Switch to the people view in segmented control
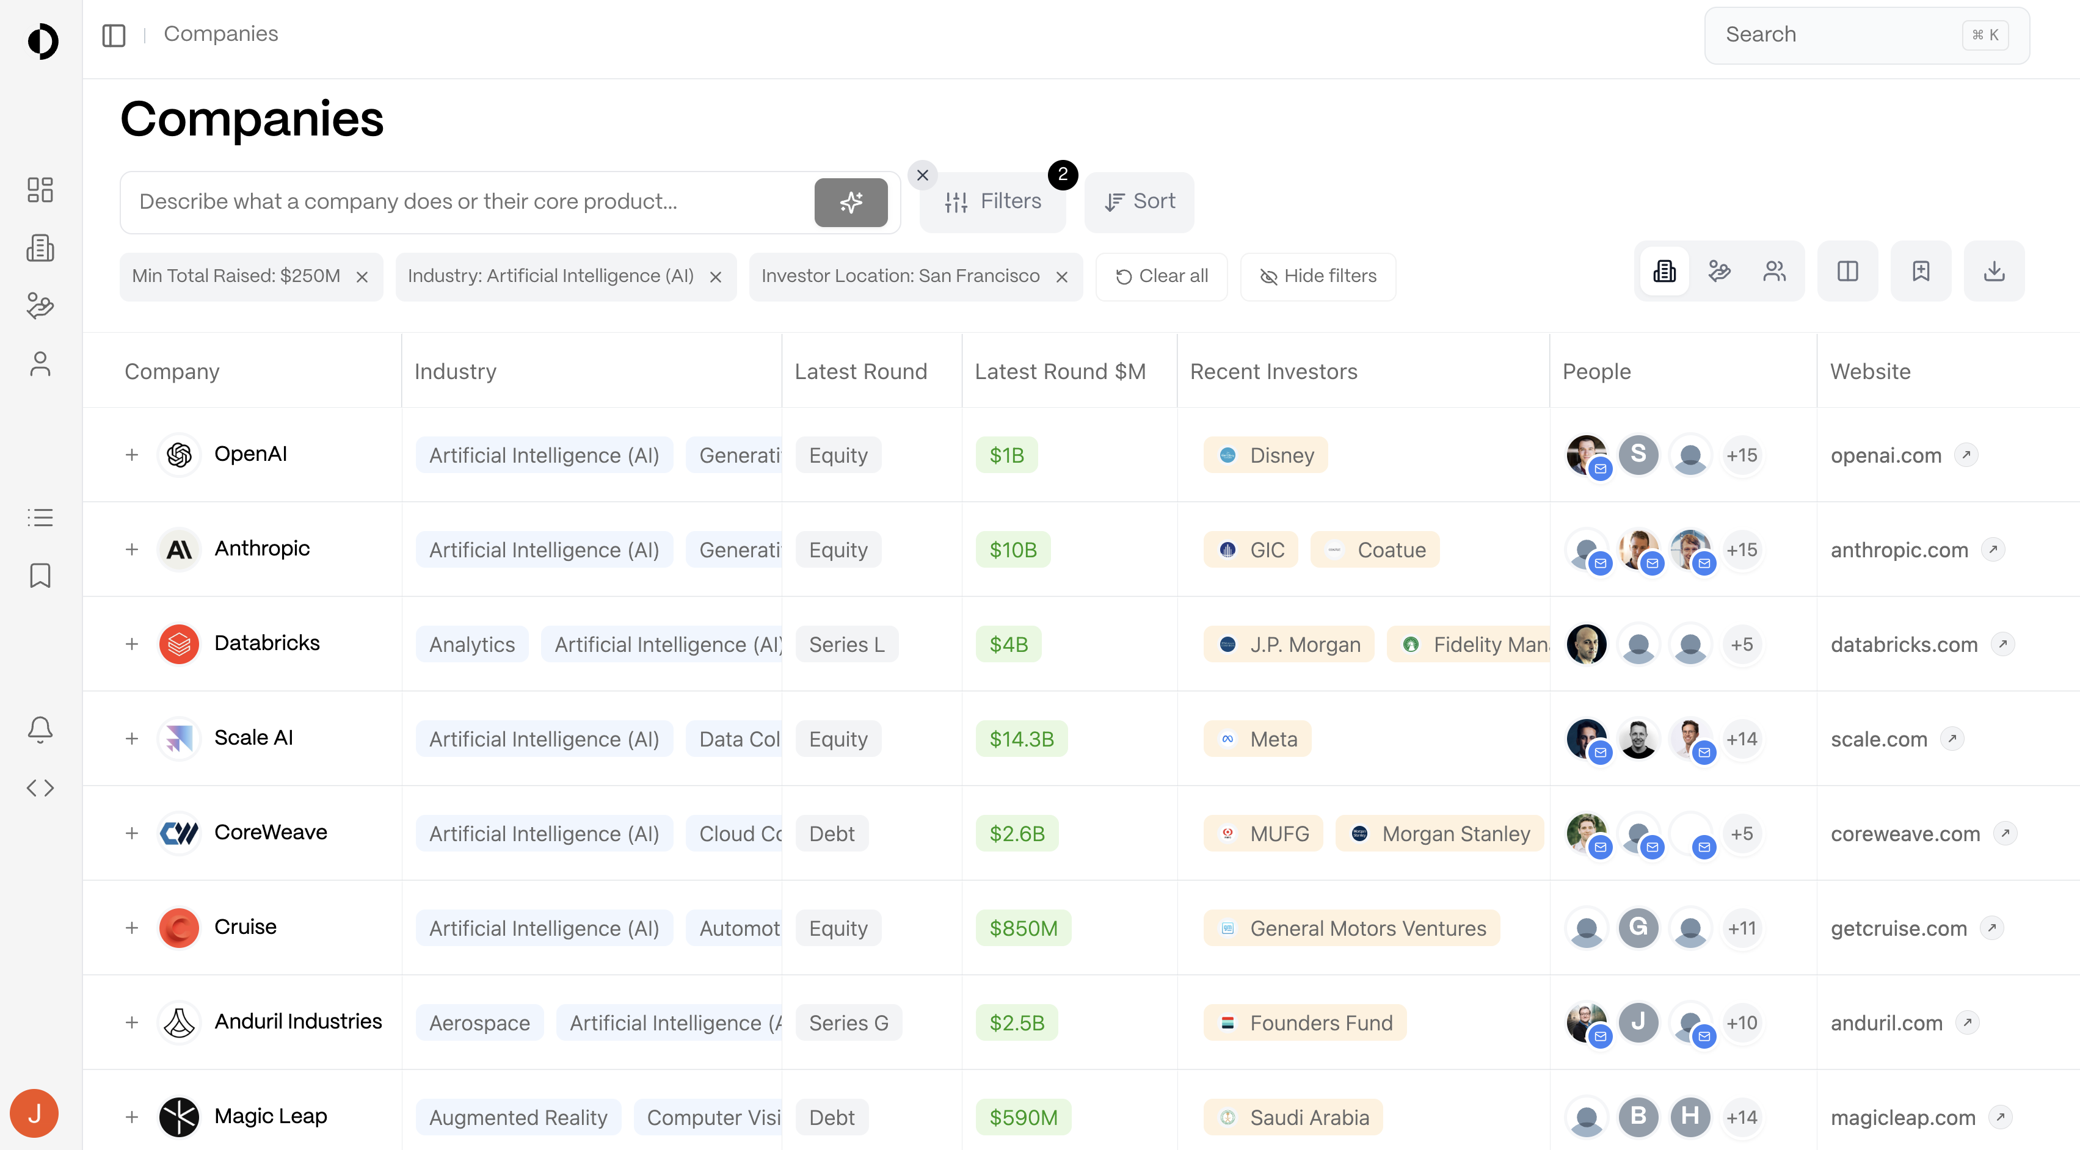 [x=1775, y=271]
